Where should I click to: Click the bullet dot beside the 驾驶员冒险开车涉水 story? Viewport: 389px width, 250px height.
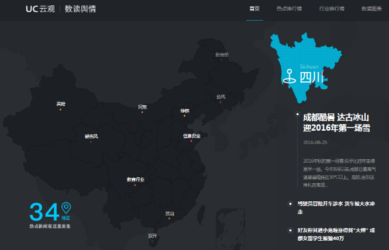coord(290,204)
